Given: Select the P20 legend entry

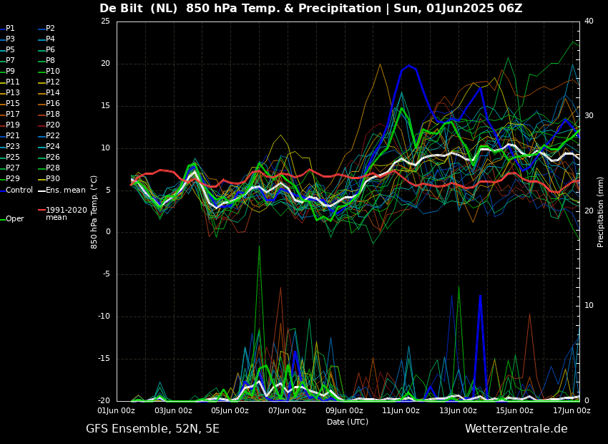Looking at the screenshot, I should point(49,125).
